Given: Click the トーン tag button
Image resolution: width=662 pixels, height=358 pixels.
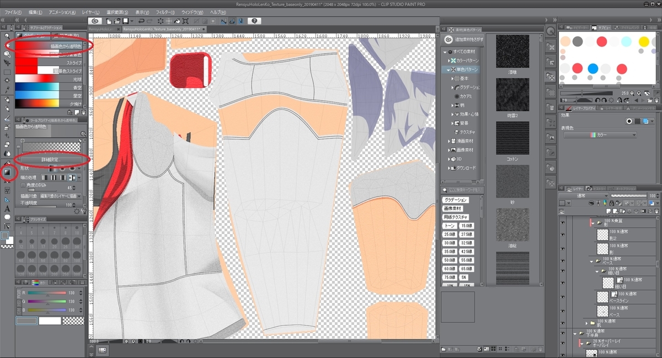Looking at the screenshot, I should pos(450,226).
